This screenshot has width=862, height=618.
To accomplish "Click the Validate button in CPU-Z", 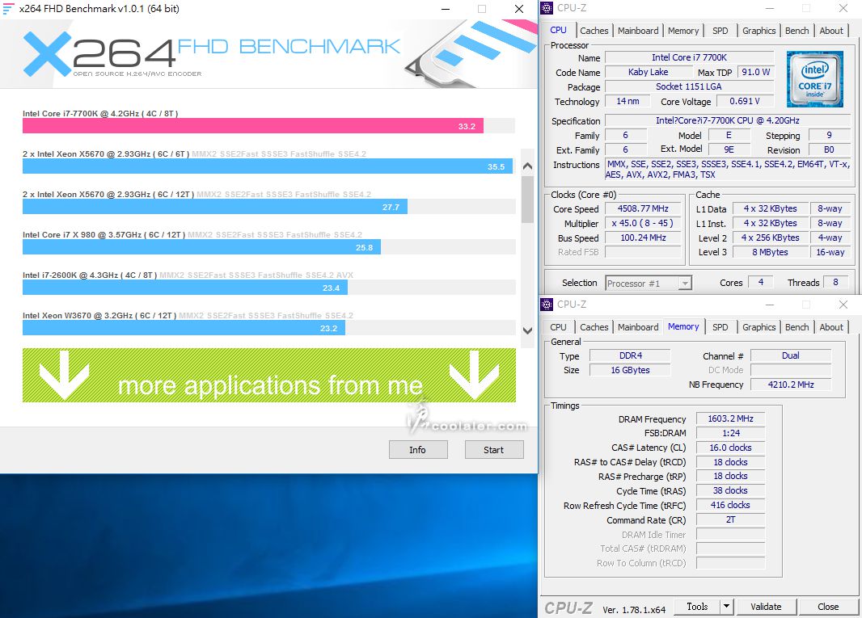I will (766, 606).
